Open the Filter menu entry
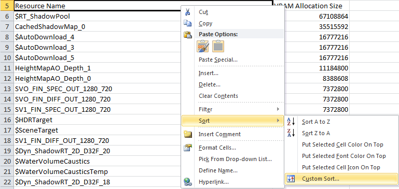Viewport: 399px width, 189px height. tap(232, 109)
